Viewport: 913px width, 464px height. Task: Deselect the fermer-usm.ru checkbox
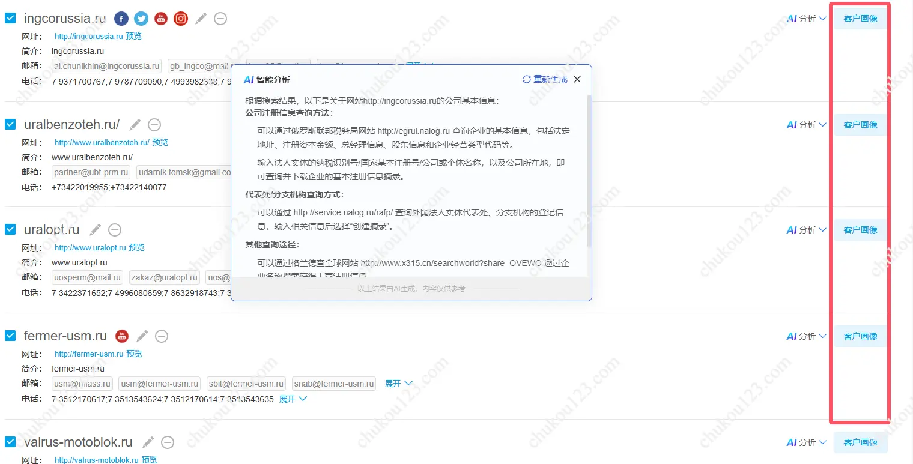(x=10, y=335)
